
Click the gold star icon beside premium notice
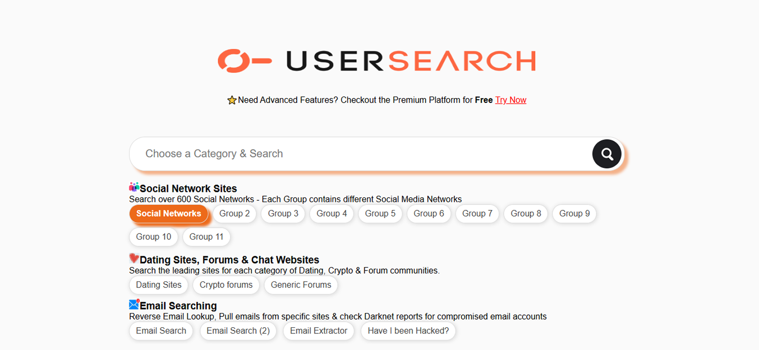(231, 100)
